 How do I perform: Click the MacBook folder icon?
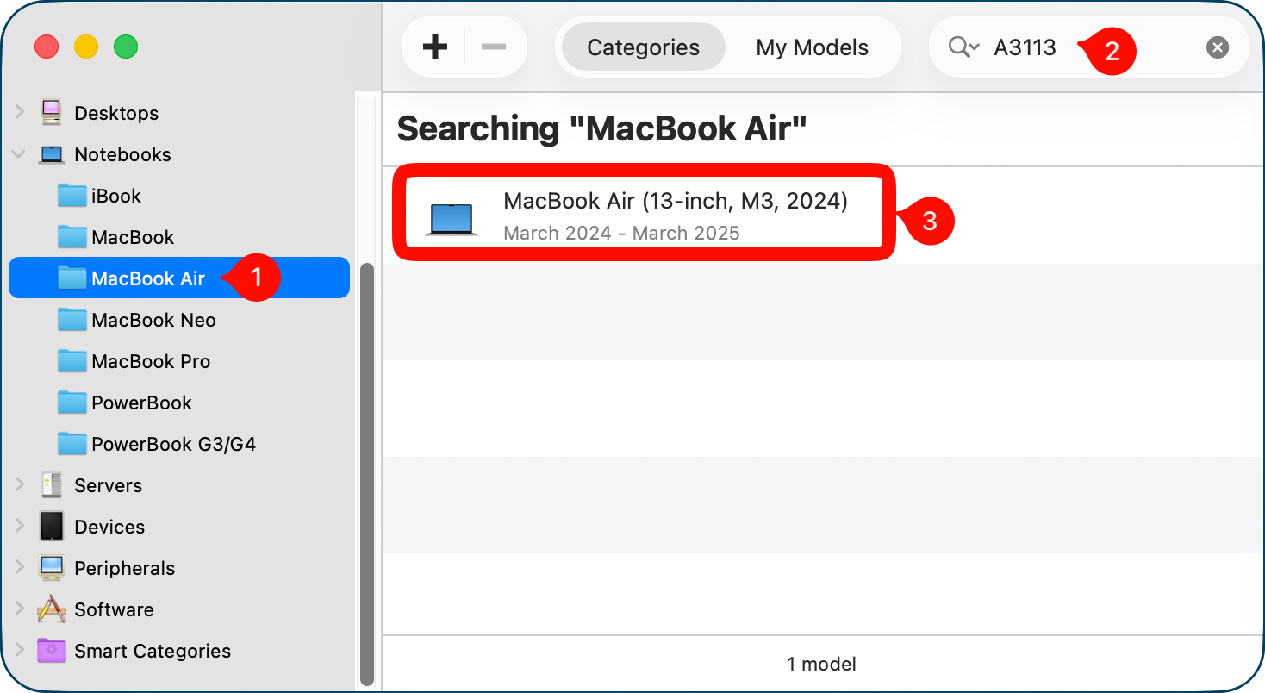click(x=72, y=237)
